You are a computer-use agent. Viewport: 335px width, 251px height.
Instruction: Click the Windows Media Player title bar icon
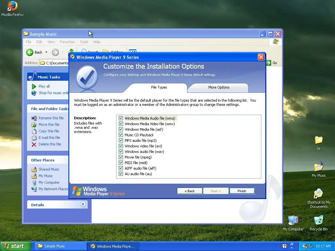72,57
